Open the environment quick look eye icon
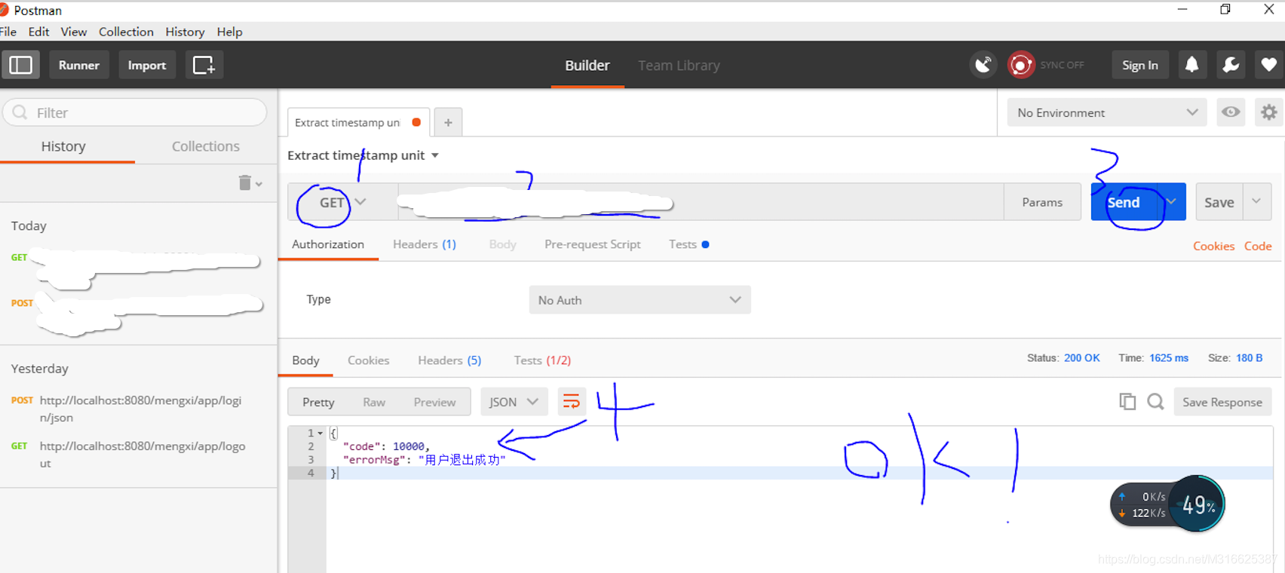This screenshot has width=1285, height=573. click(x=1231, y=112)
